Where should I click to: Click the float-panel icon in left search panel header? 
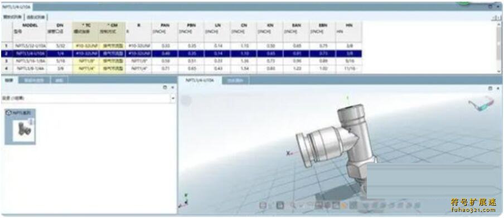coord(165,87)
